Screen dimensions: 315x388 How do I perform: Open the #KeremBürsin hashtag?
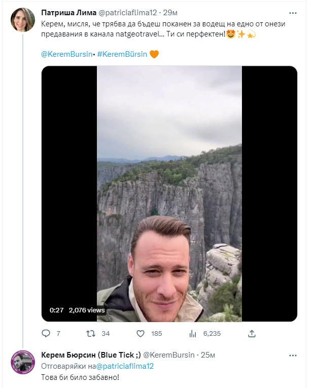tap(121, 54)
